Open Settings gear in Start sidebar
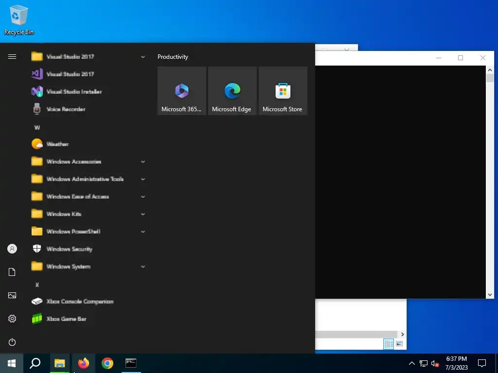The image size is (498, 373). coord(12,319)
